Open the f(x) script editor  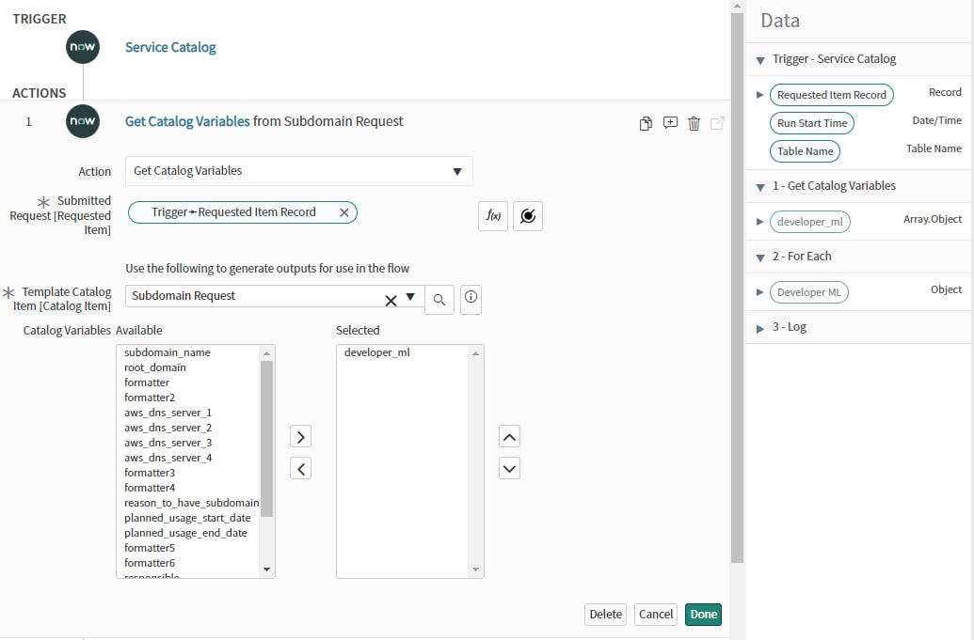(493, 215)
